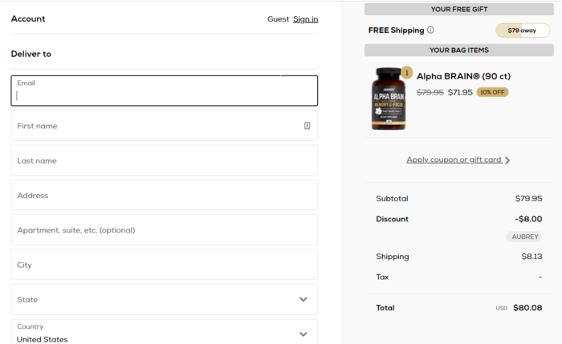This screenshot has height=344, width=562.
Task: Click the autofill icon in First name field
Action: pyautogui.click(x=307, y=126)
